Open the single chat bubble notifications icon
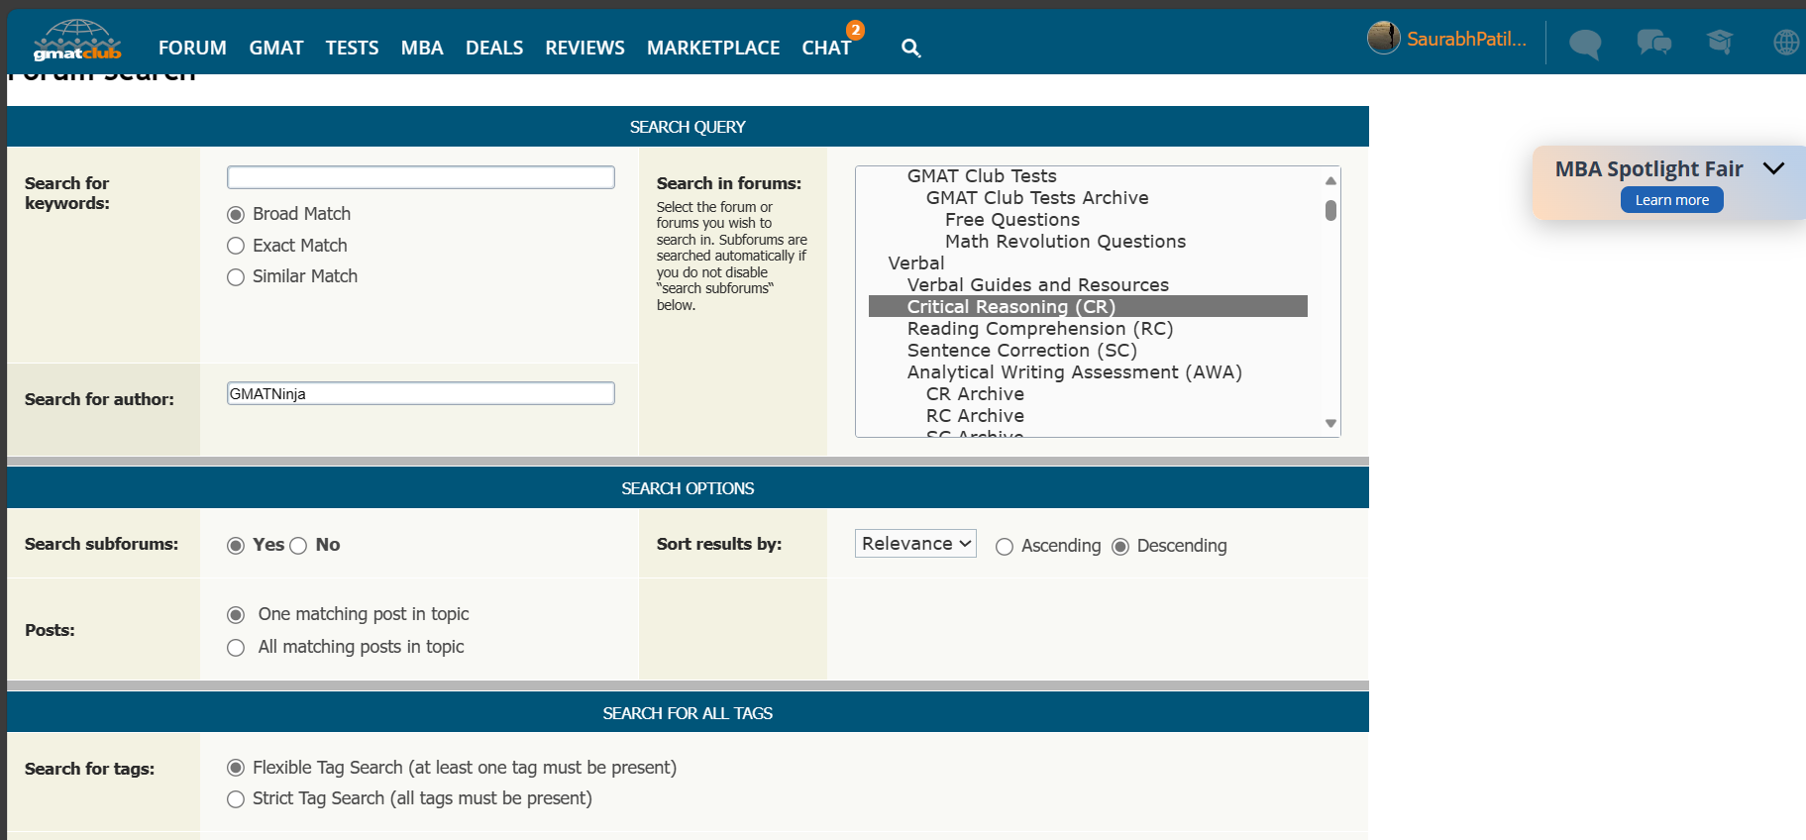1806x840 pixels. tap(1585, 44)
